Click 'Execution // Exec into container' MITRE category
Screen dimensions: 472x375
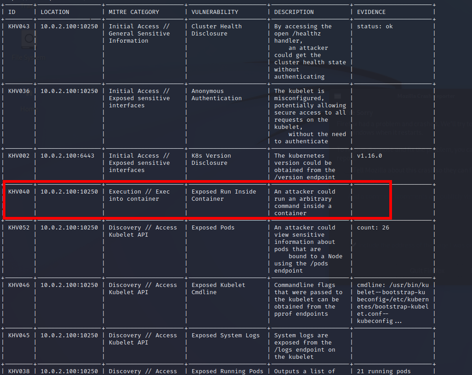click(139, 195)
